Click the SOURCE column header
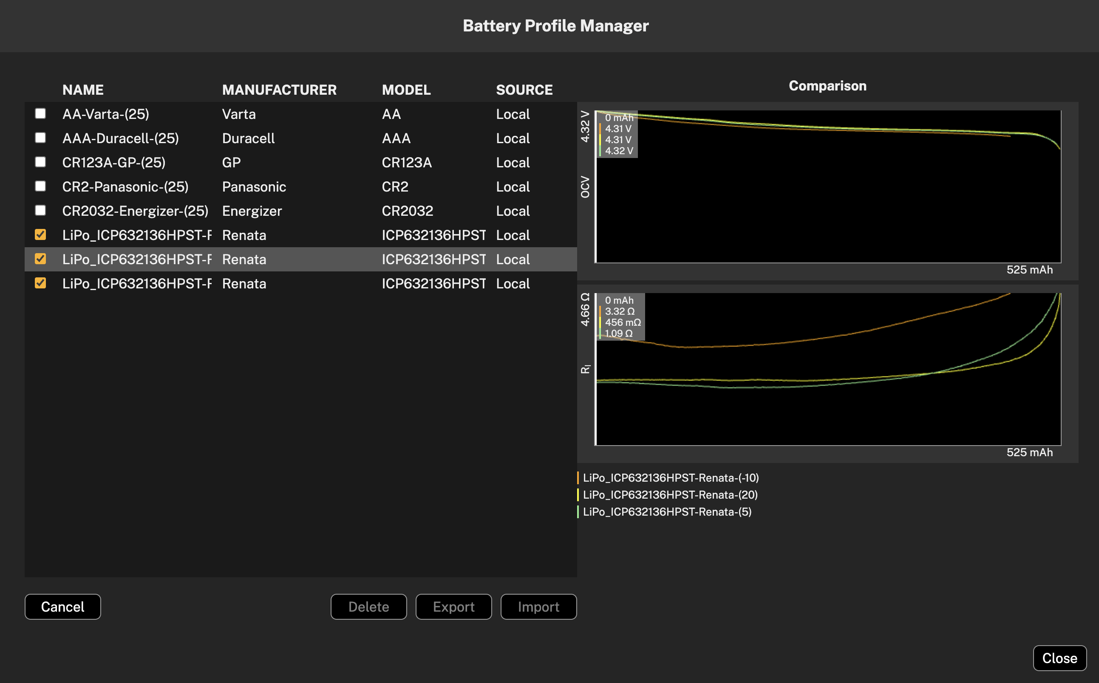The height and width of the screenshot is (683, 1099). coord(524,90)
